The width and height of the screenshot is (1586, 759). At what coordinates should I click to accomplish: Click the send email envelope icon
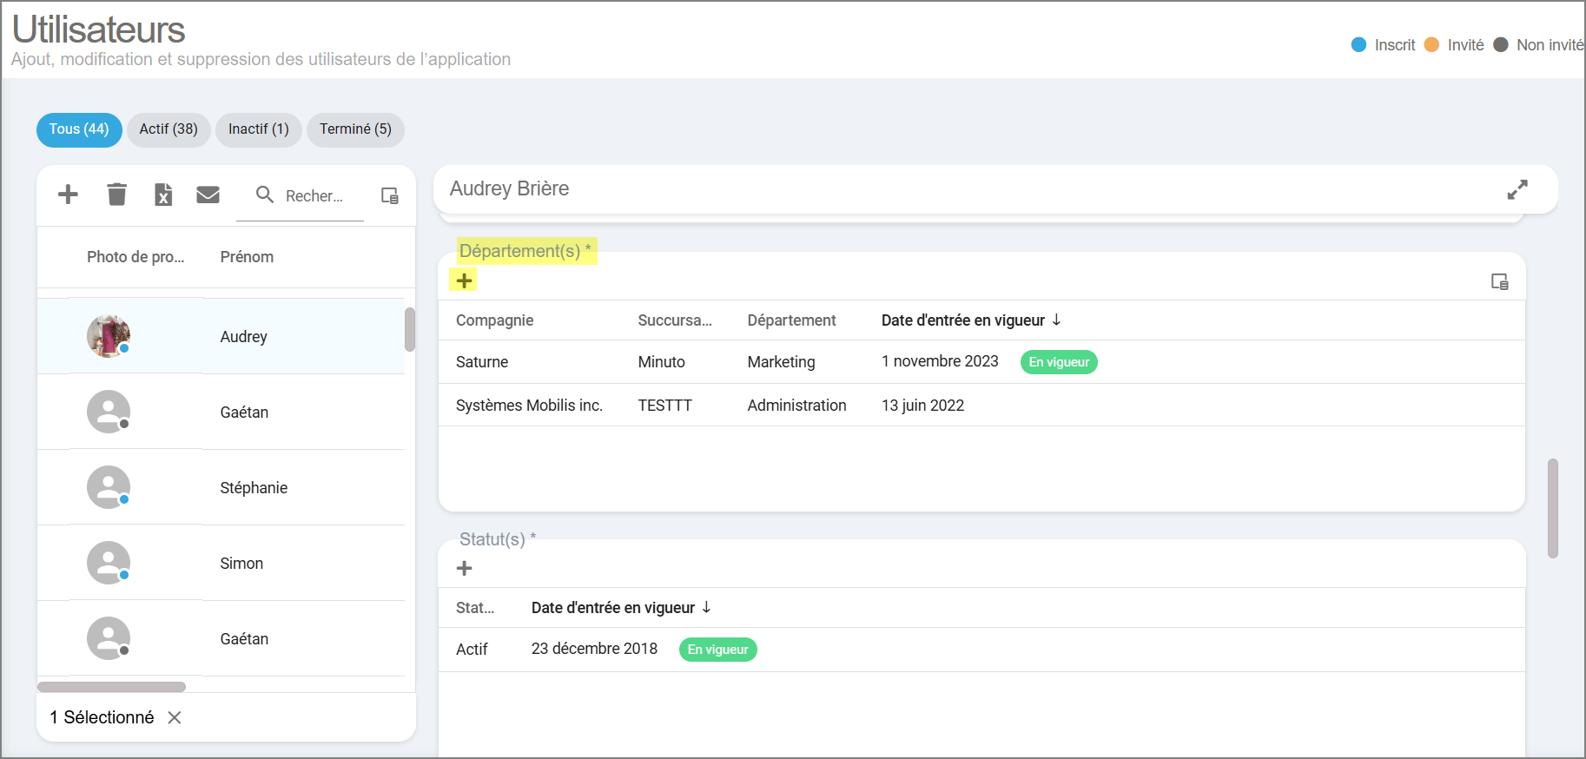pos(208,195)
